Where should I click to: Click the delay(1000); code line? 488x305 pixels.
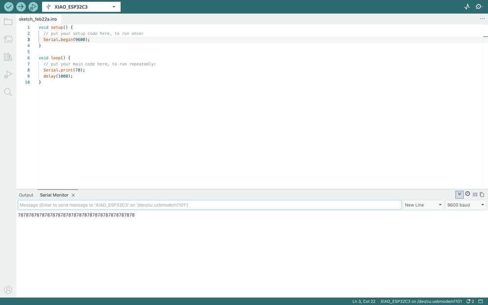pos(58,76)
